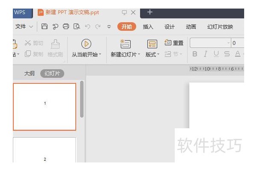Toggle Italic formatting
257x171 pixels.
click(x=206, y=54)
